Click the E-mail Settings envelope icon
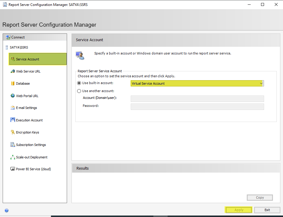 click(x=12, y=108)
